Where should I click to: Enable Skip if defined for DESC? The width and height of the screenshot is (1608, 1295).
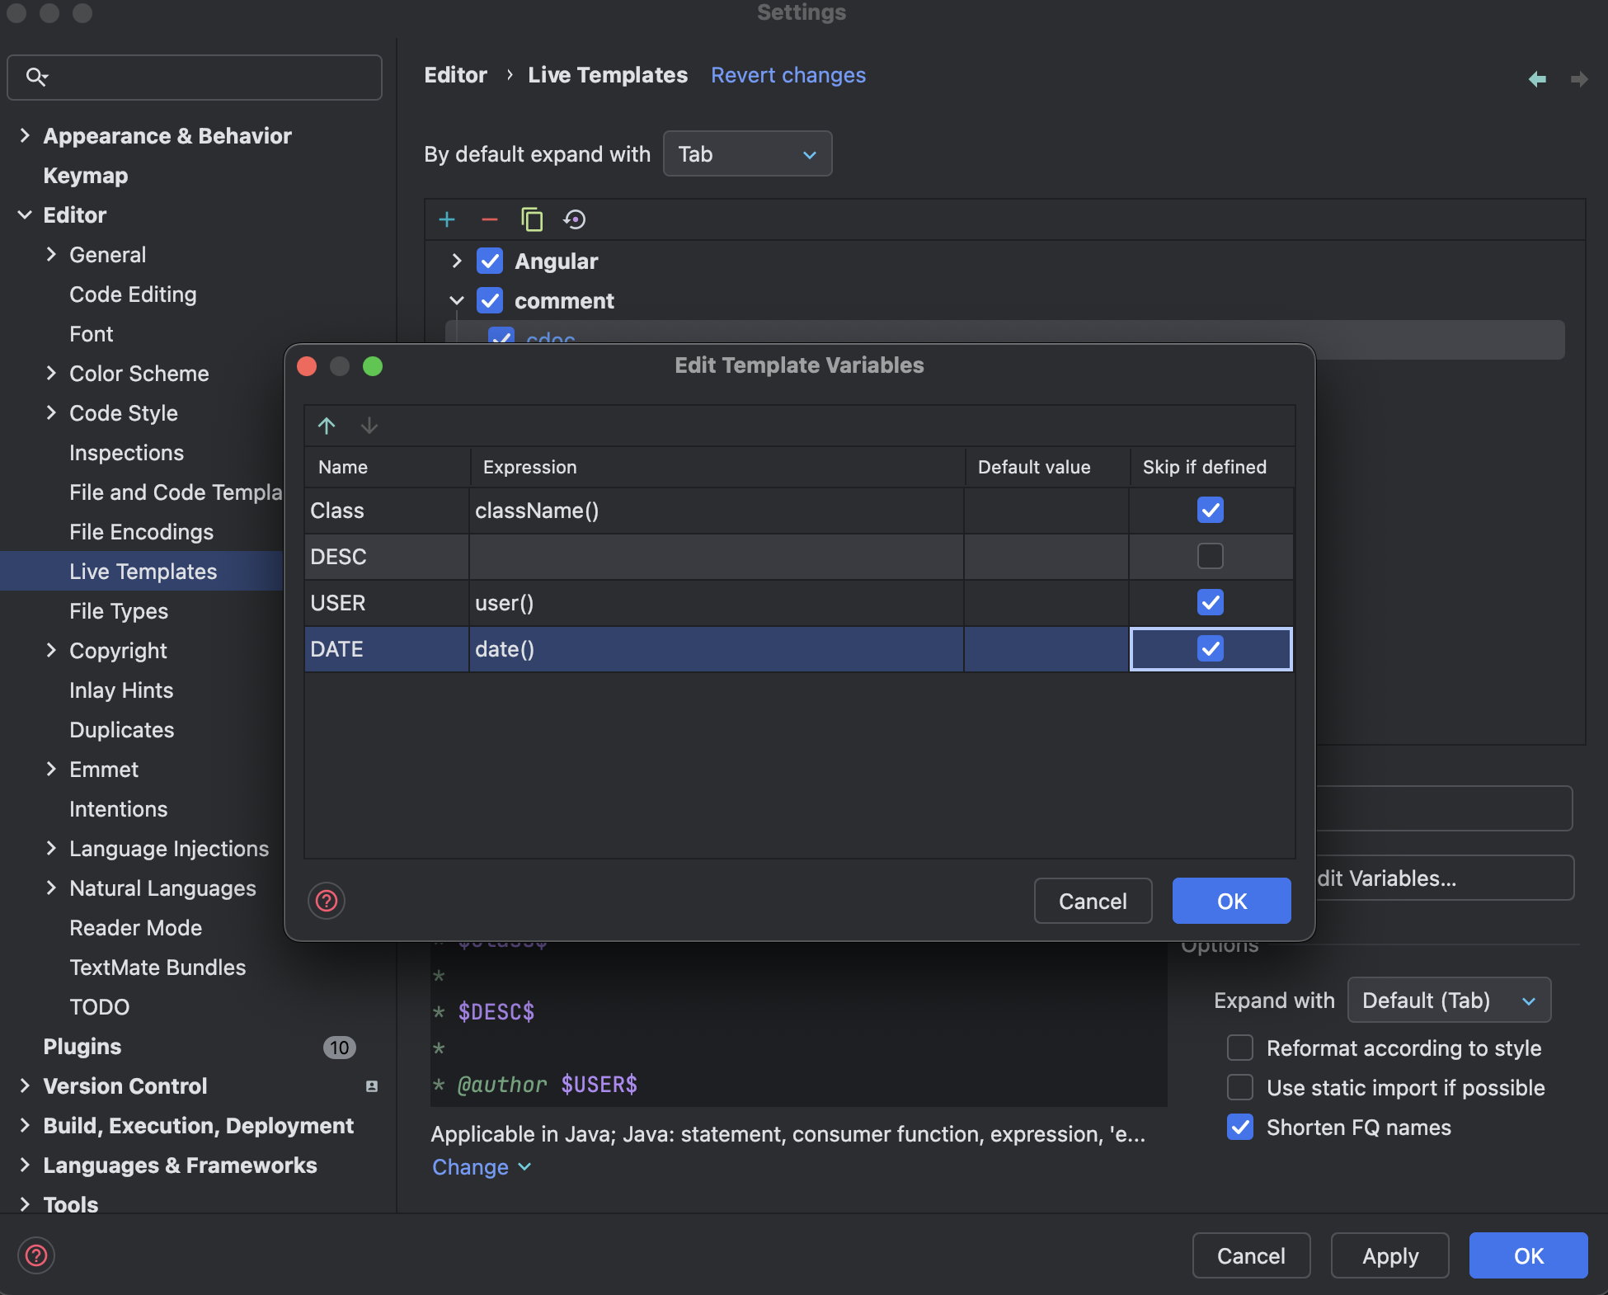click(1210, 557)
